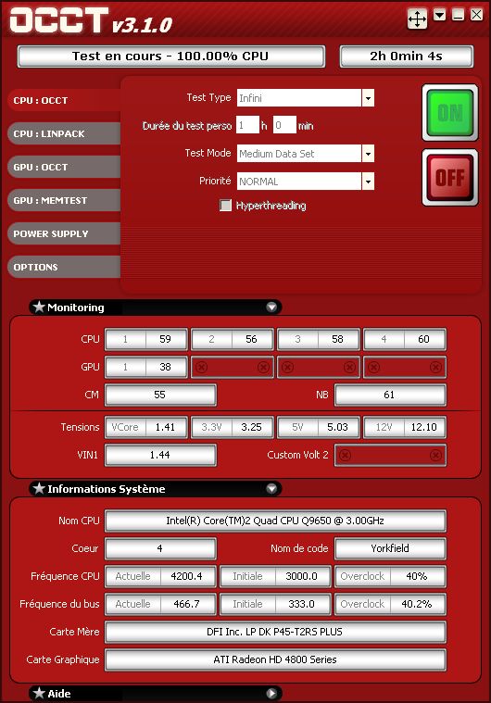
Task: Click the star icon beside Informations Système
Action: coord(40,488)
